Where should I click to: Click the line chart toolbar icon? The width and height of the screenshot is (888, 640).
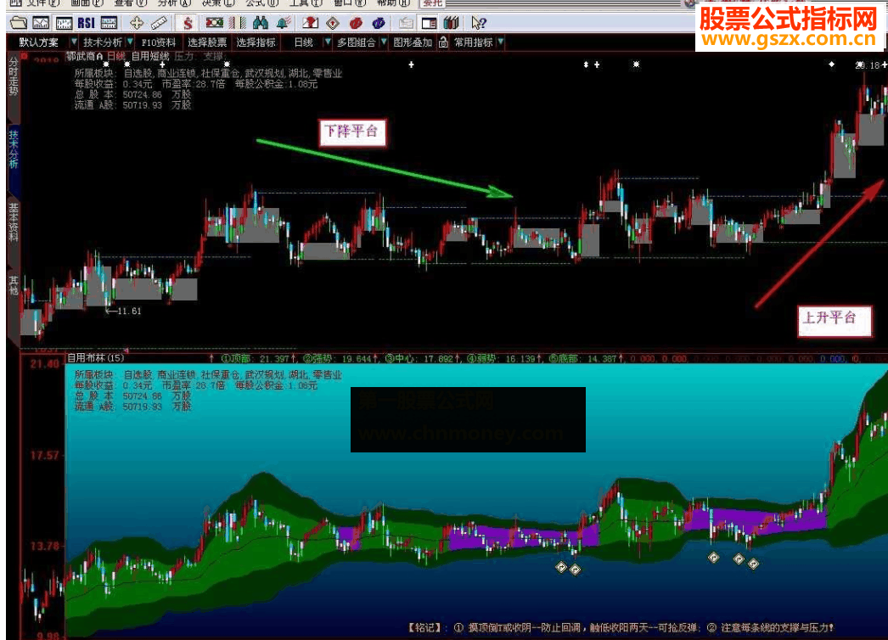tap(41, 23)
